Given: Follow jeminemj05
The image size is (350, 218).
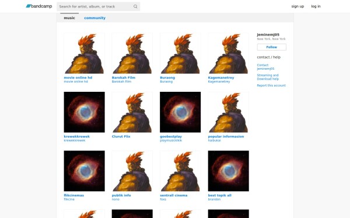Looking at the screenshot, I should pos(271,47).
